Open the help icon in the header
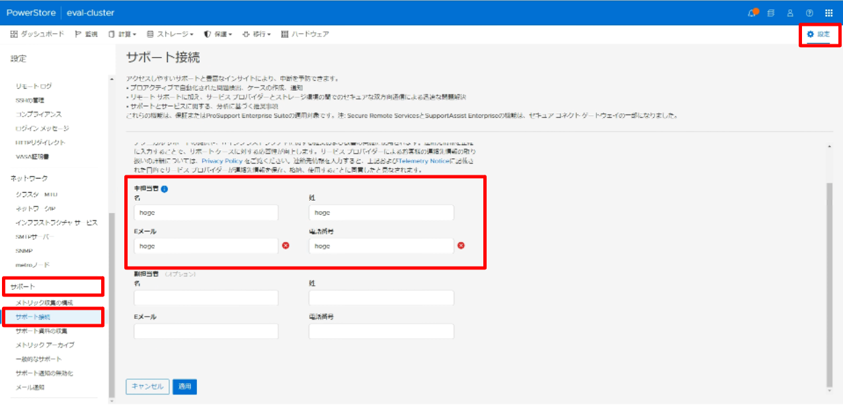 click(x=809, y=13)
